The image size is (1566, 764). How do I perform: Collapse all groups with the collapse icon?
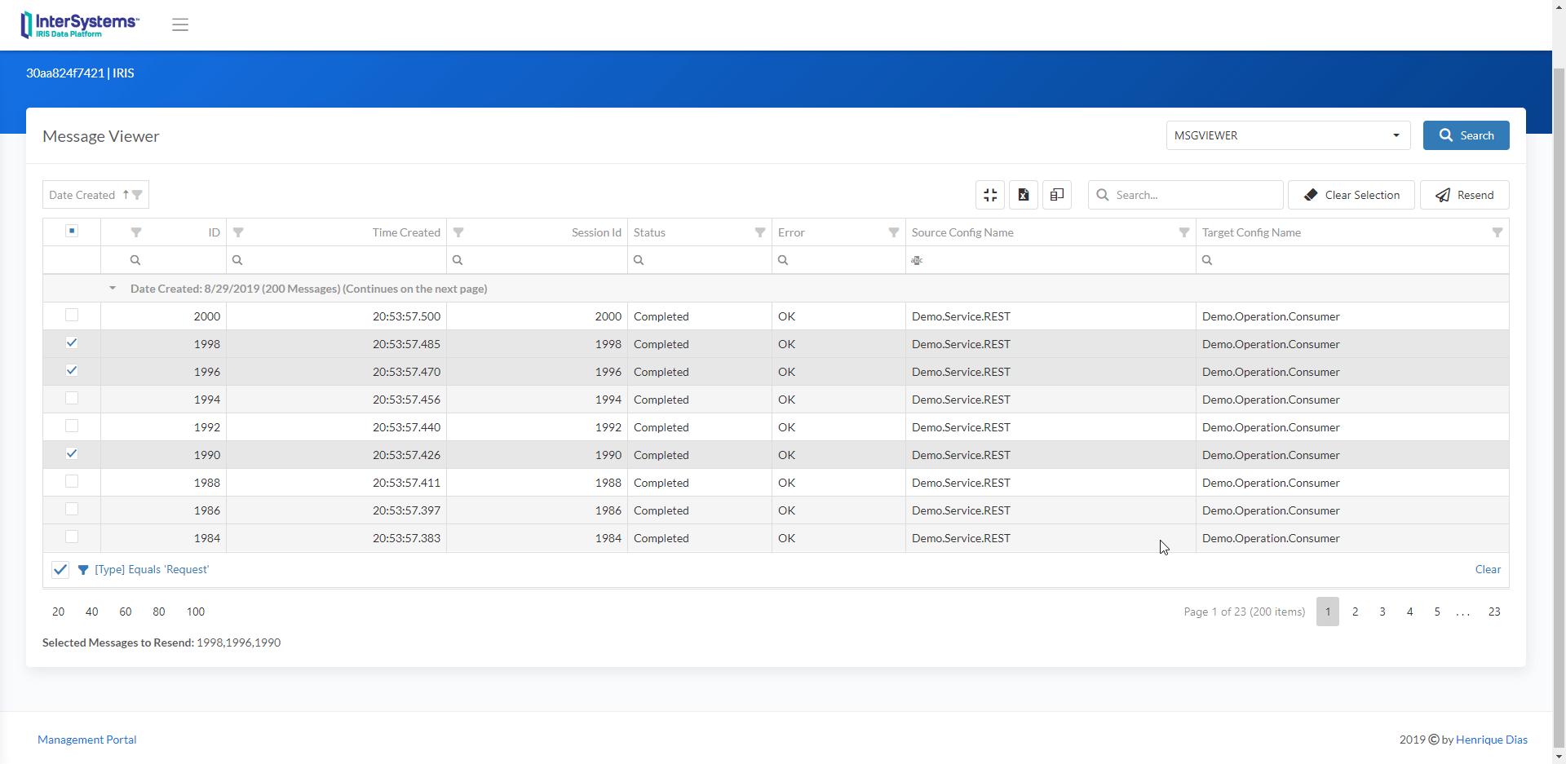coord(990,195)
